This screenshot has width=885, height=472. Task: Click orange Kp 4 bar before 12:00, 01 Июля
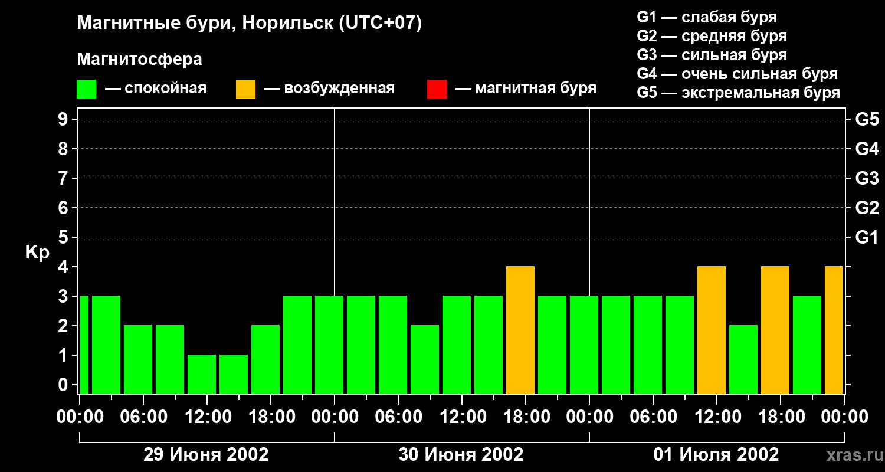pos(712,330)
